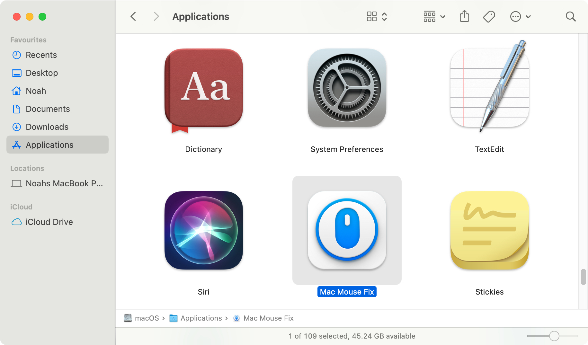Click the macOS disk icon in path bar

pos(128,318)
